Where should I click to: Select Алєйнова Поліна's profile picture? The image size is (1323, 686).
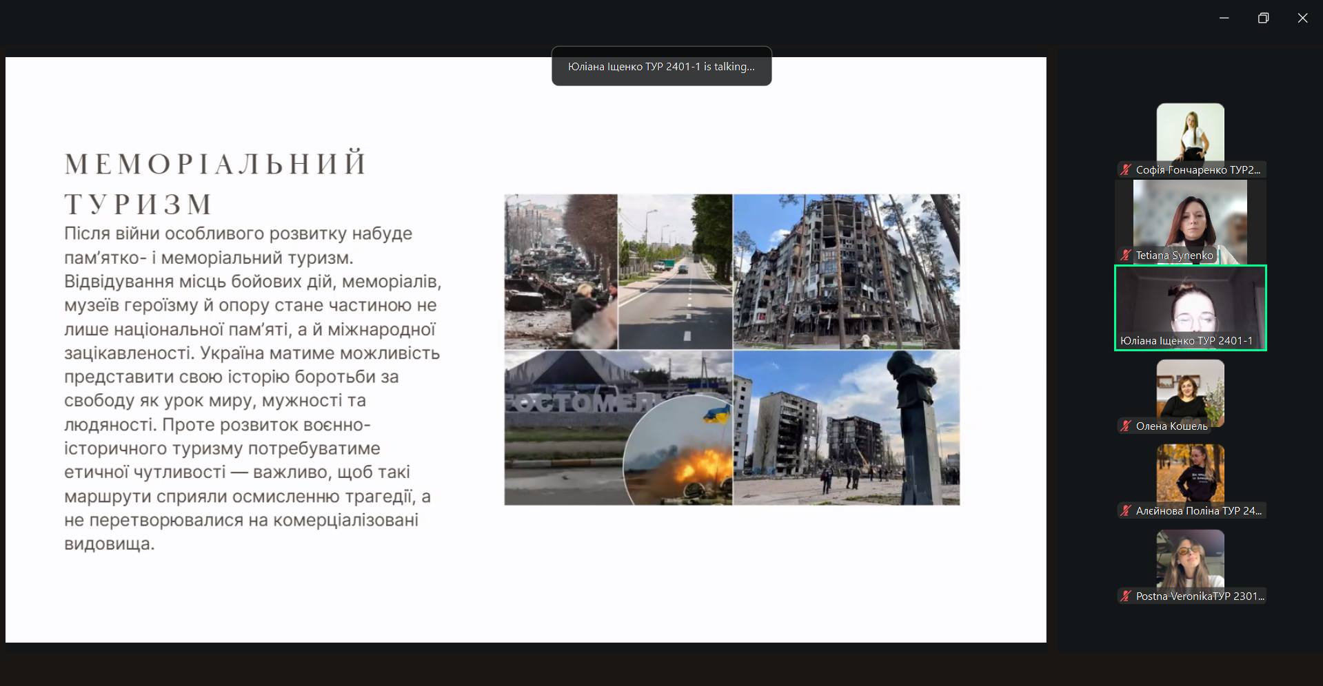1190,473
